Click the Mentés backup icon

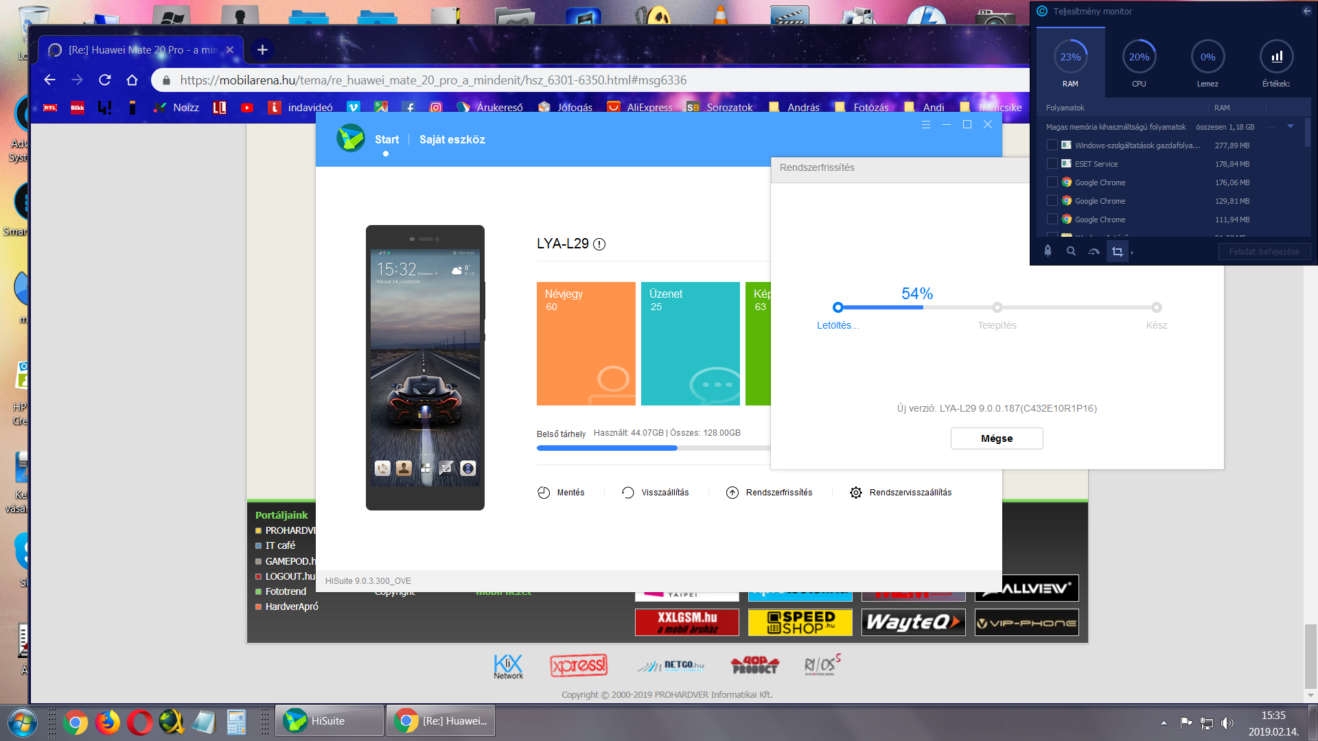[x=544, y=493]
